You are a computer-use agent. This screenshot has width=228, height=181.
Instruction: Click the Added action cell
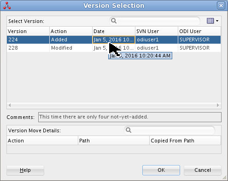click(x=71, y=40)
